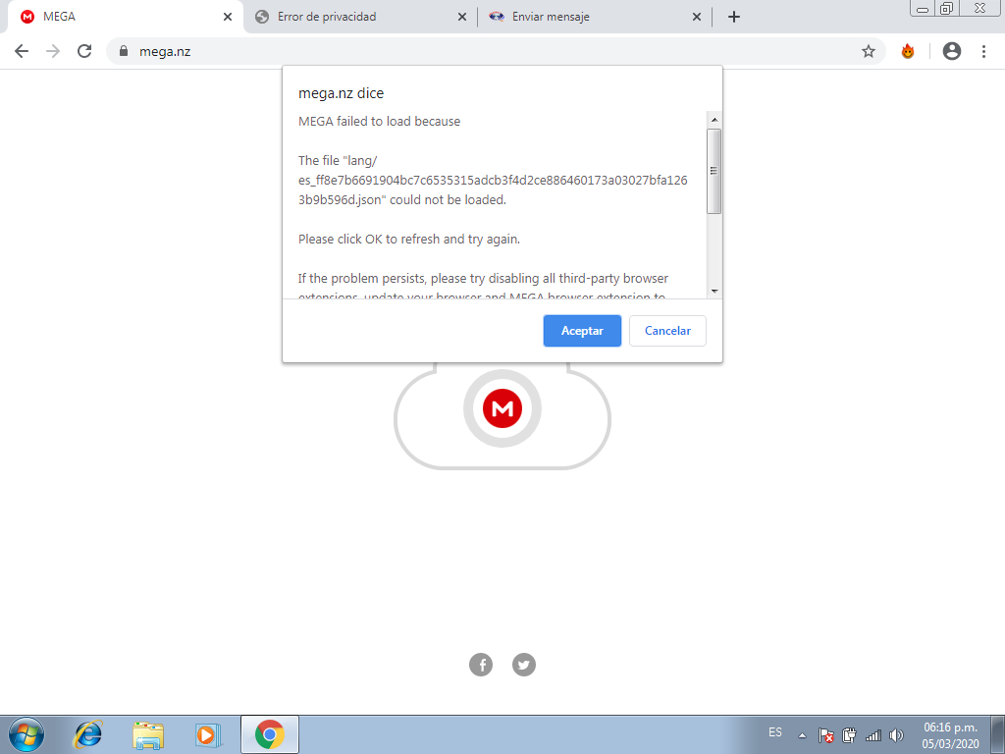Click dialog scrollbar up arrow

pyautogui.click(x=714, y=120)
